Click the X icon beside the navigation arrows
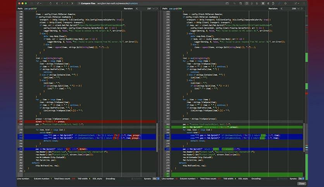The image size is (324, 187). pos(72,3)
